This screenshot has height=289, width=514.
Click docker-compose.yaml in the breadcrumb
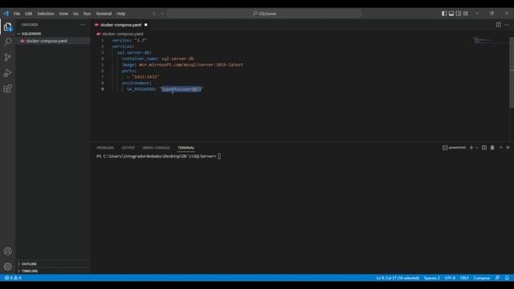tap(123, 34)
